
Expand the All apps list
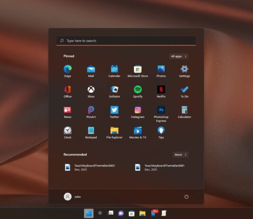(179, 56)
